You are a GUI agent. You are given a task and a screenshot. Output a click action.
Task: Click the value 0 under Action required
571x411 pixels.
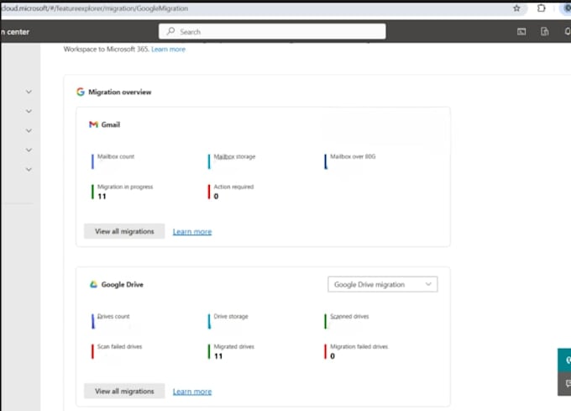217,197
